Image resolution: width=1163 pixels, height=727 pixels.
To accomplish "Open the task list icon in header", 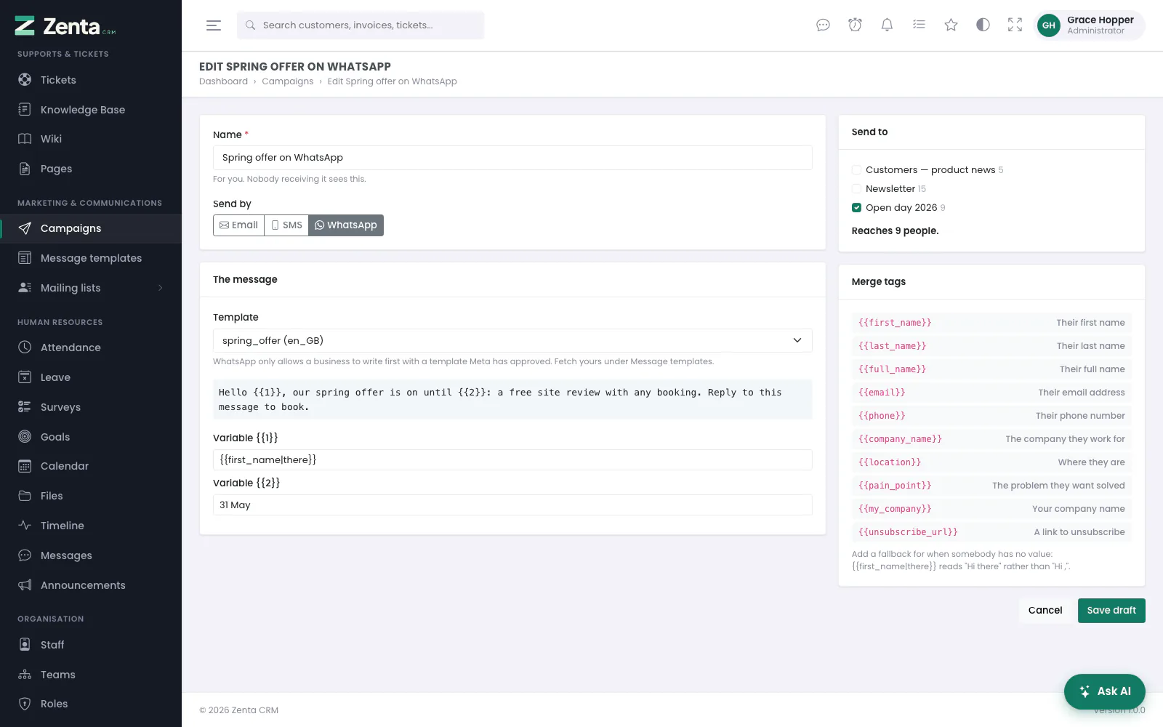I will coord(919,25).
